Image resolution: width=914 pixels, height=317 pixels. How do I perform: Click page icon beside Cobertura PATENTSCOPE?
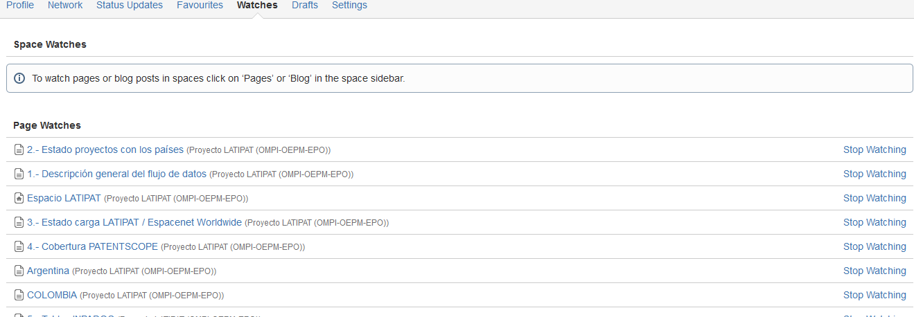[x=19, y=246]
